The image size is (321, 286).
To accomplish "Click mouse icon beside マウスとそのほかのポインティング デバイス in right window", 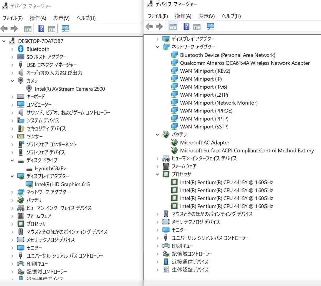I will pos(166,214).
